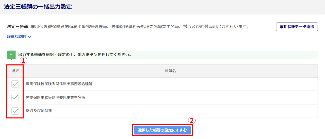Click 選択 column header
325x139 pixels.
click(x=15, y=71)
